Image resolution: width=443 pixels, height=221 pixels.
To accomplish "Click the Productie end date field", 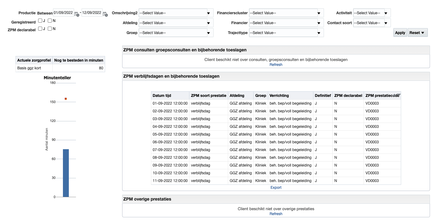I will click(92, 13).
